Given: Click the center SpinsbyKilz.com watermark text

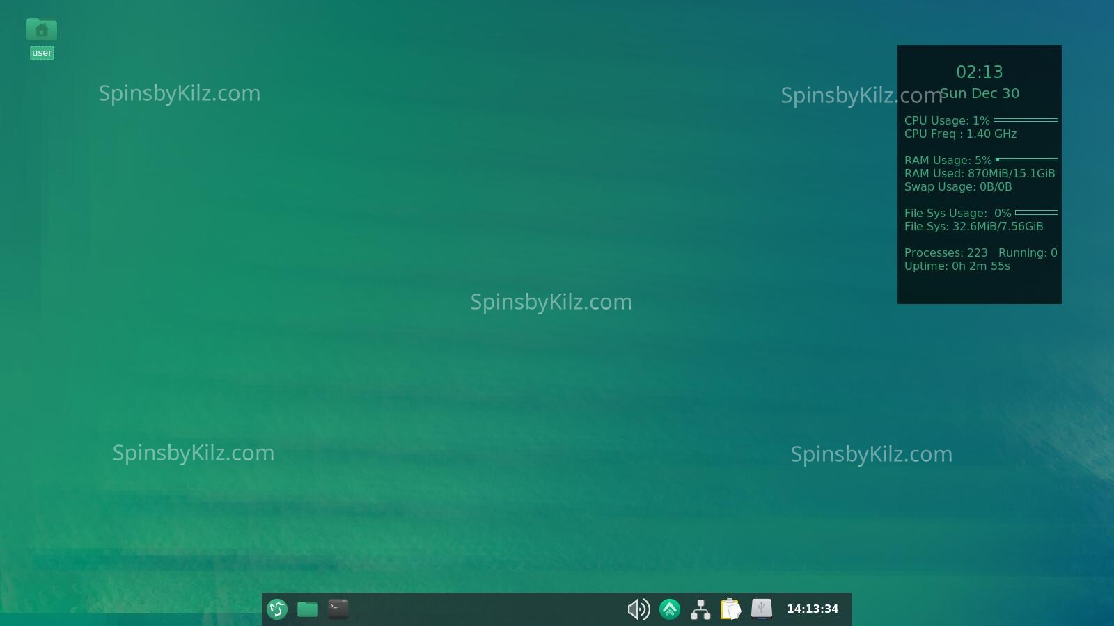Looking at the screenshot, I should [x=551, y=302].
